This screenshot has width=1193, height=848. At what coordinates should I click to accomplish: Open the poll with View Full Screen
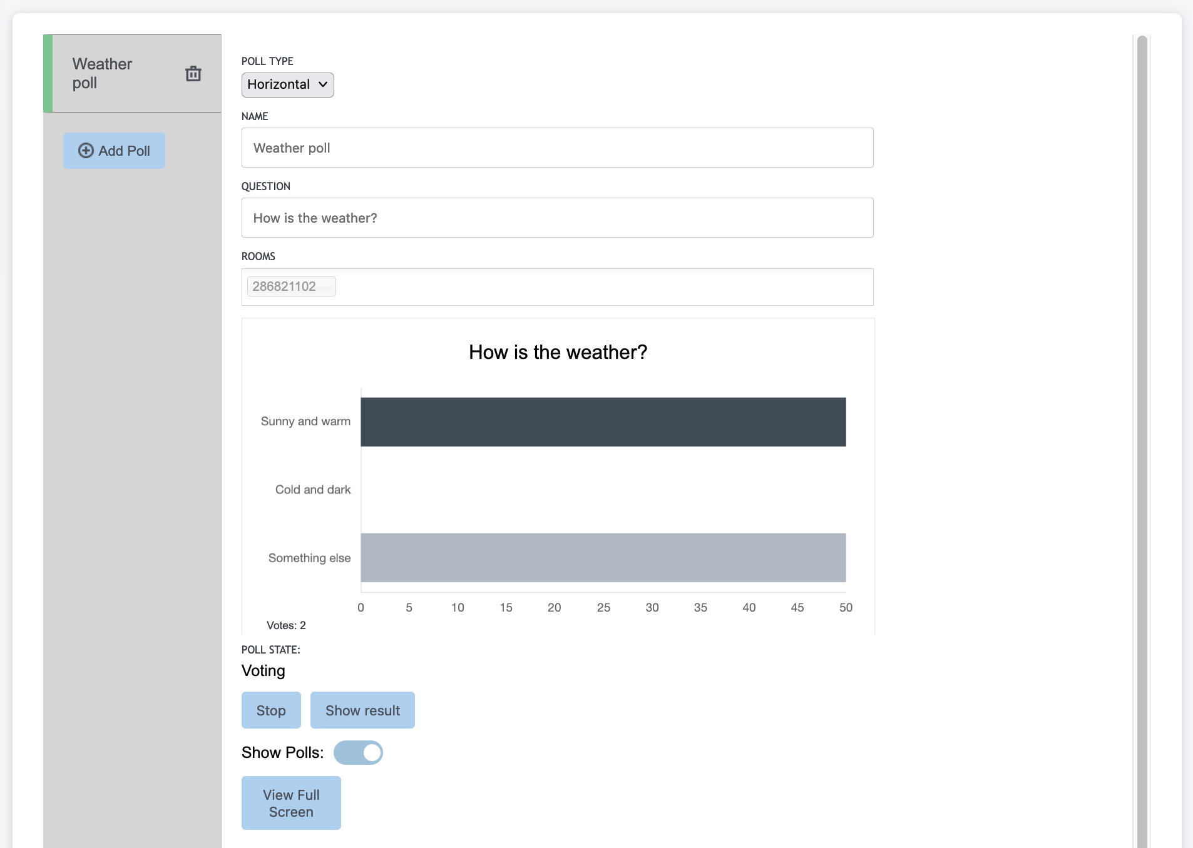click(291, 803)
